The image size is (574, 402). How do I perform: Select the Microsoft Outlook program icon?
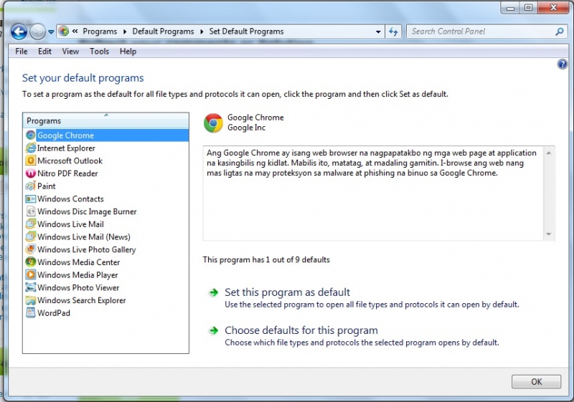coord(31,161)
